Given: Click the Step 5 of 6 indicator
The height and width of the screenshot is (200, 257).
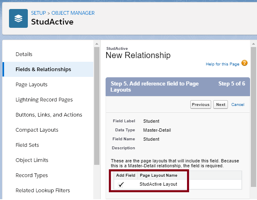Looking at the screenshot, I should pyautogui.click(x=232, y=84).
